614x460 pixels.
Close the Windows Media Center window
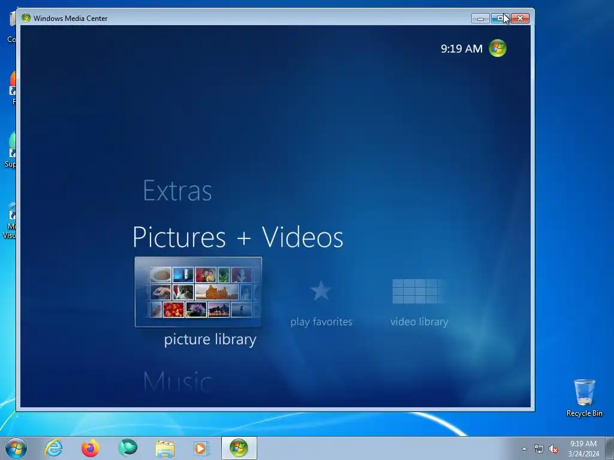coord(520,19)
